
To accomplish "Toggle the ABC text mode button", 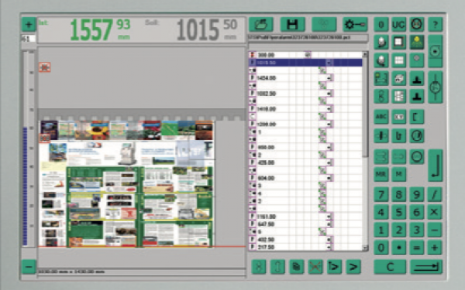I will point(381,117).
